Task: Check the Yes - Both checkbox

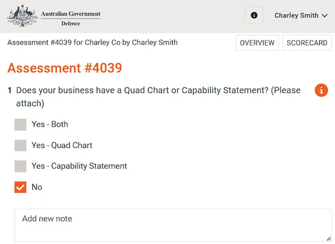Action: [20, 125]
